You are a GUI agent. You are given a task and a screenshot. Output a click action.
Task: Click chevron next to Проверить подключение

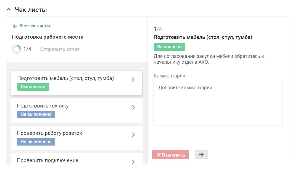[x=133, y=162]
